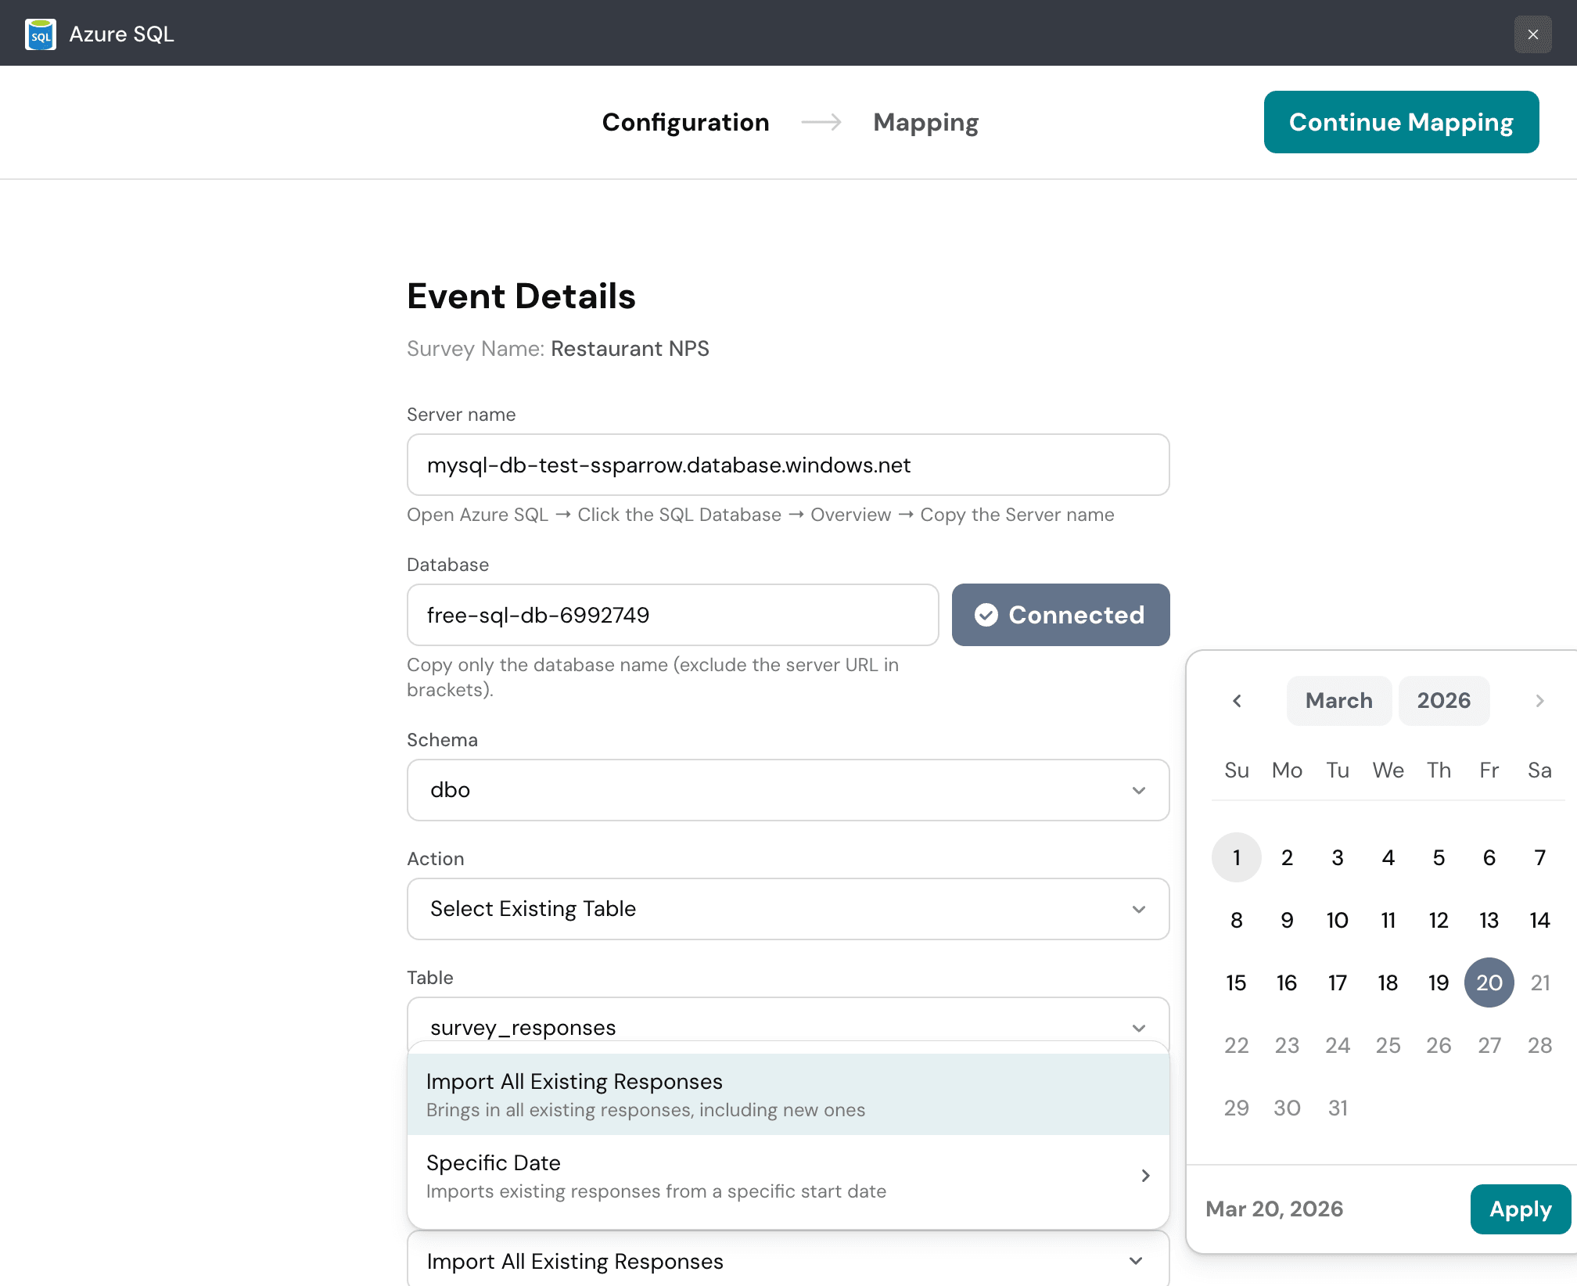Open the Specific Date submenu option
Screen dimensions: 1577x1286
pos(788,1176)
